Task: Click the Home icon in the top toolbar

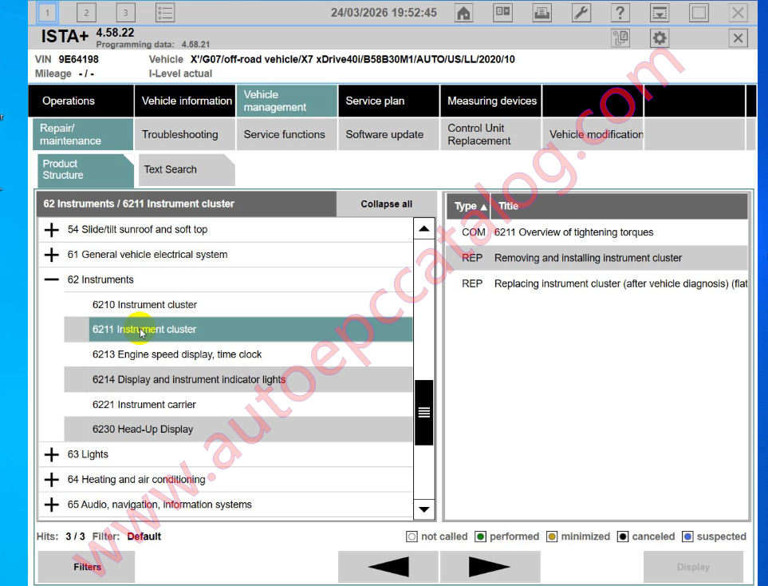Action: click(x=463, y=13)
